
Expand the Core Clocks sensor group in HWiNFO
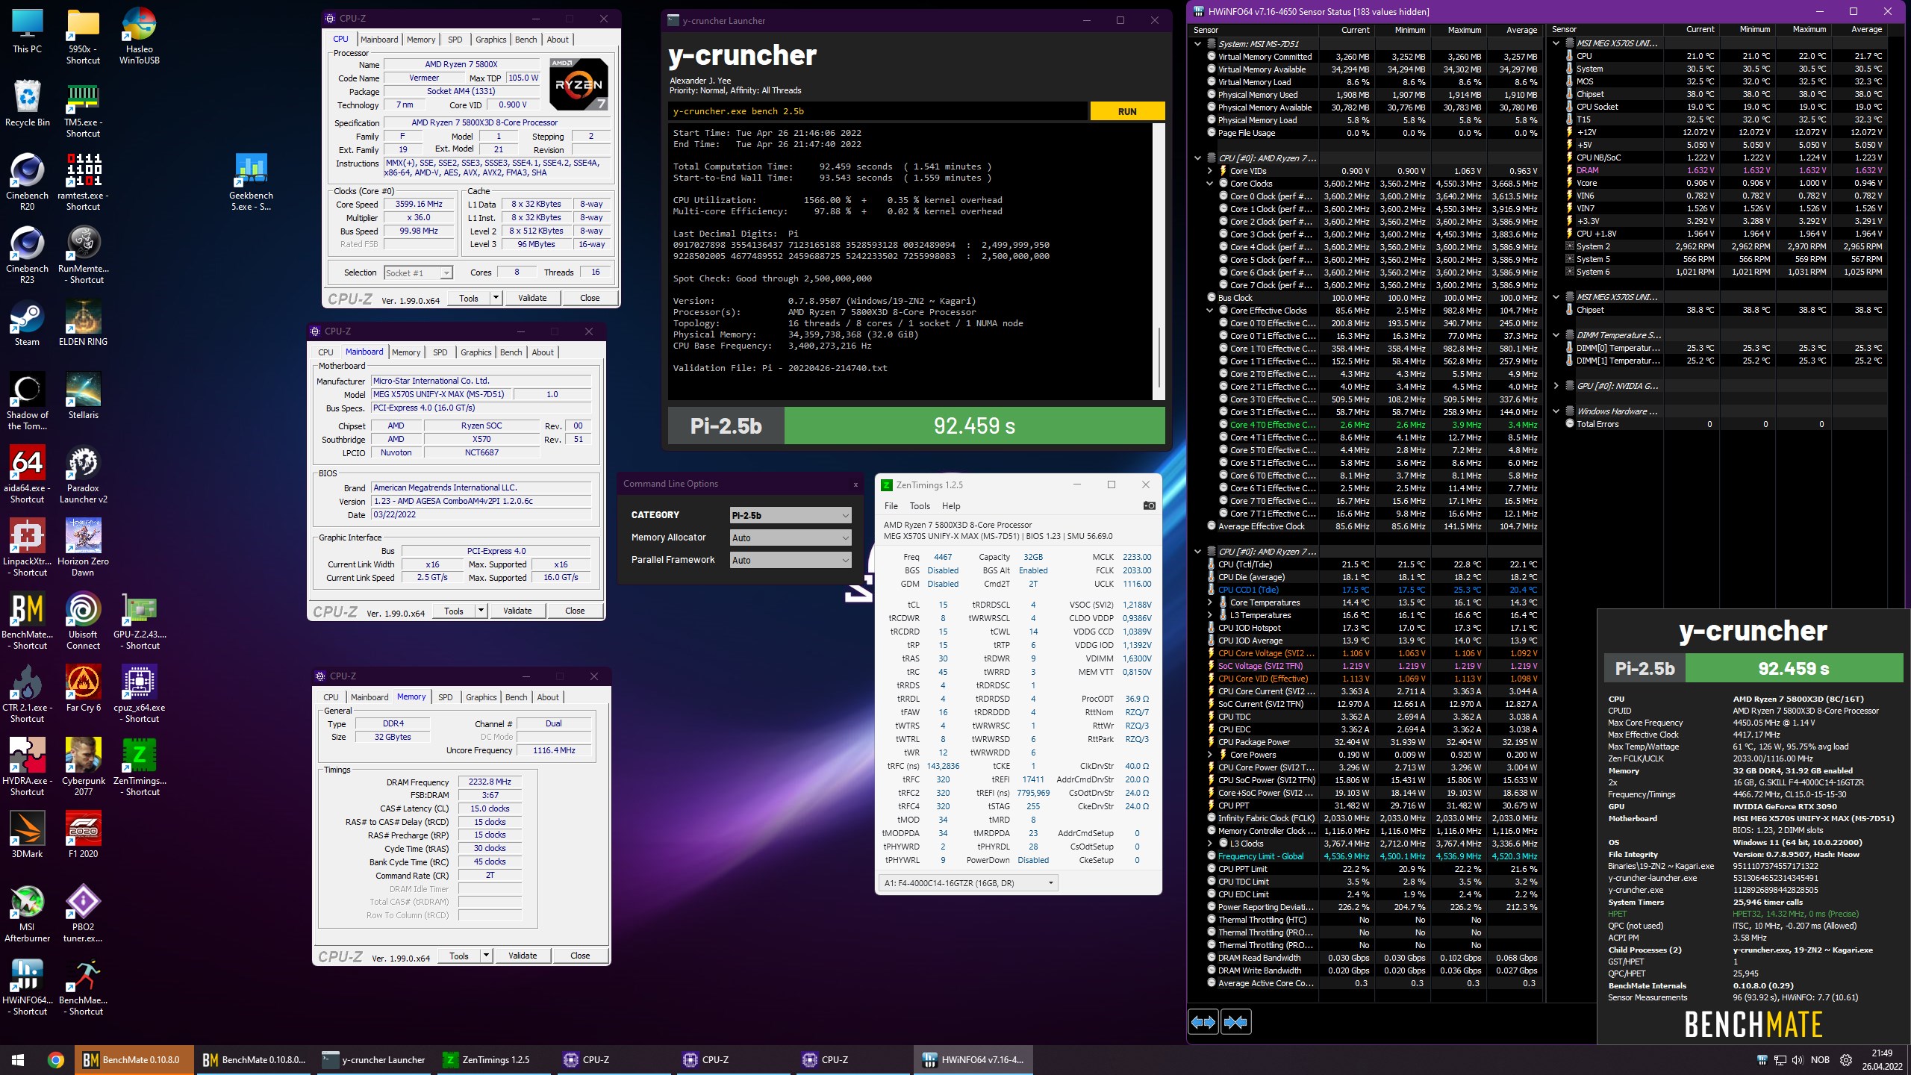1210,184
